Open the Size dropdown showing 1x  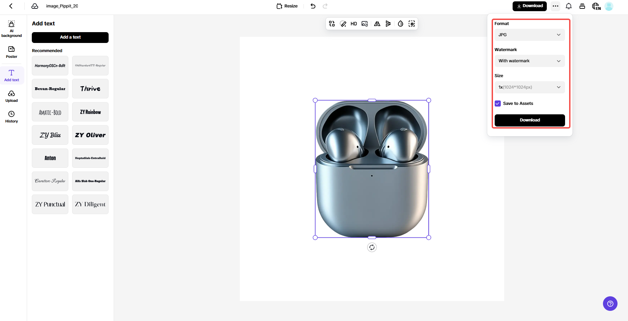(x=530, y=87)
